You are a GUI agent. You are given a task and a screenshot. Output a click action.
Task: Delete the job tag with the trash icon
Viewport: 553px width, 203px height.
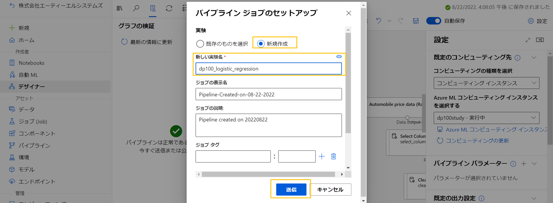click(x=333, y=157)
